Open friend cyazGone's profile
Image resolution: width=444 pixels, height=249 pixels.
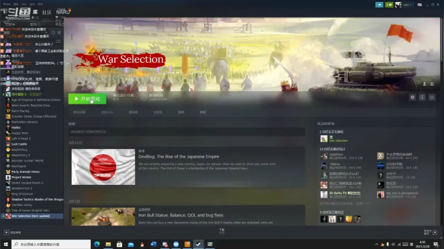(x=336, y=155)
